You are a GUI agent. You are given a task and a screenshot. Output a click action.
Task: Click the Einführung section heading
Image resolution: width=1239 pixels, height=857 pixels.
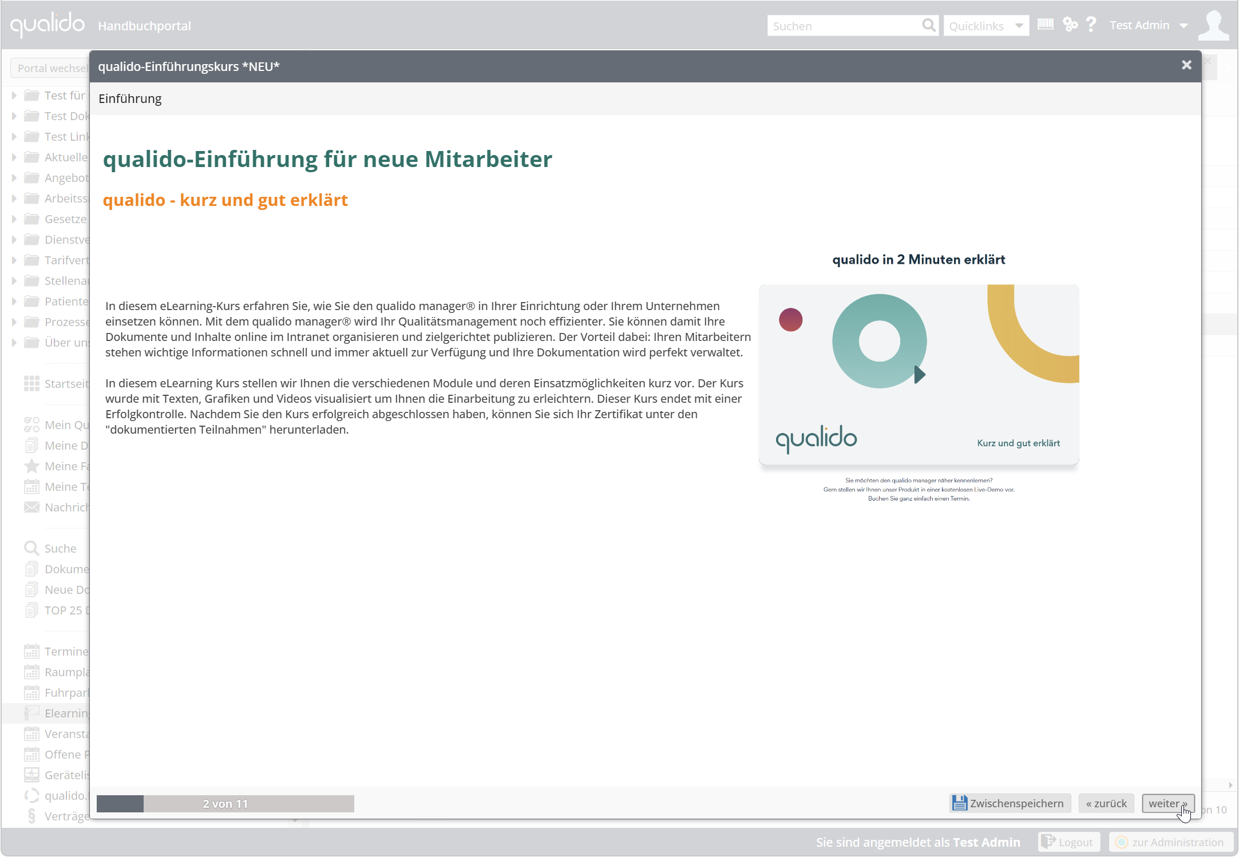click(x=130, y=98)
